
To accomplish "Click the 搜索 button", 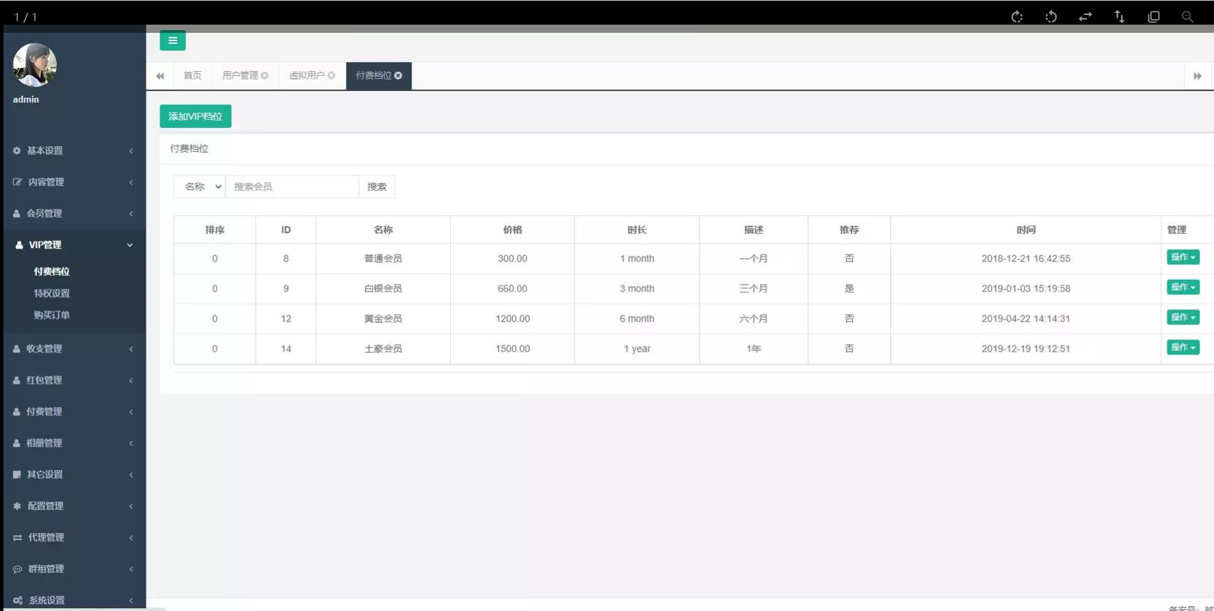I will point(377,187).
